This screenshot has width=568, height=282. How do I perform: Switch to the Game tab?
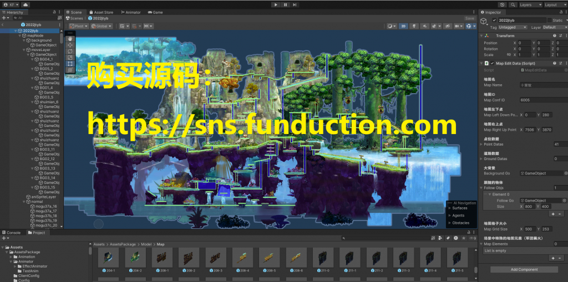155,12
